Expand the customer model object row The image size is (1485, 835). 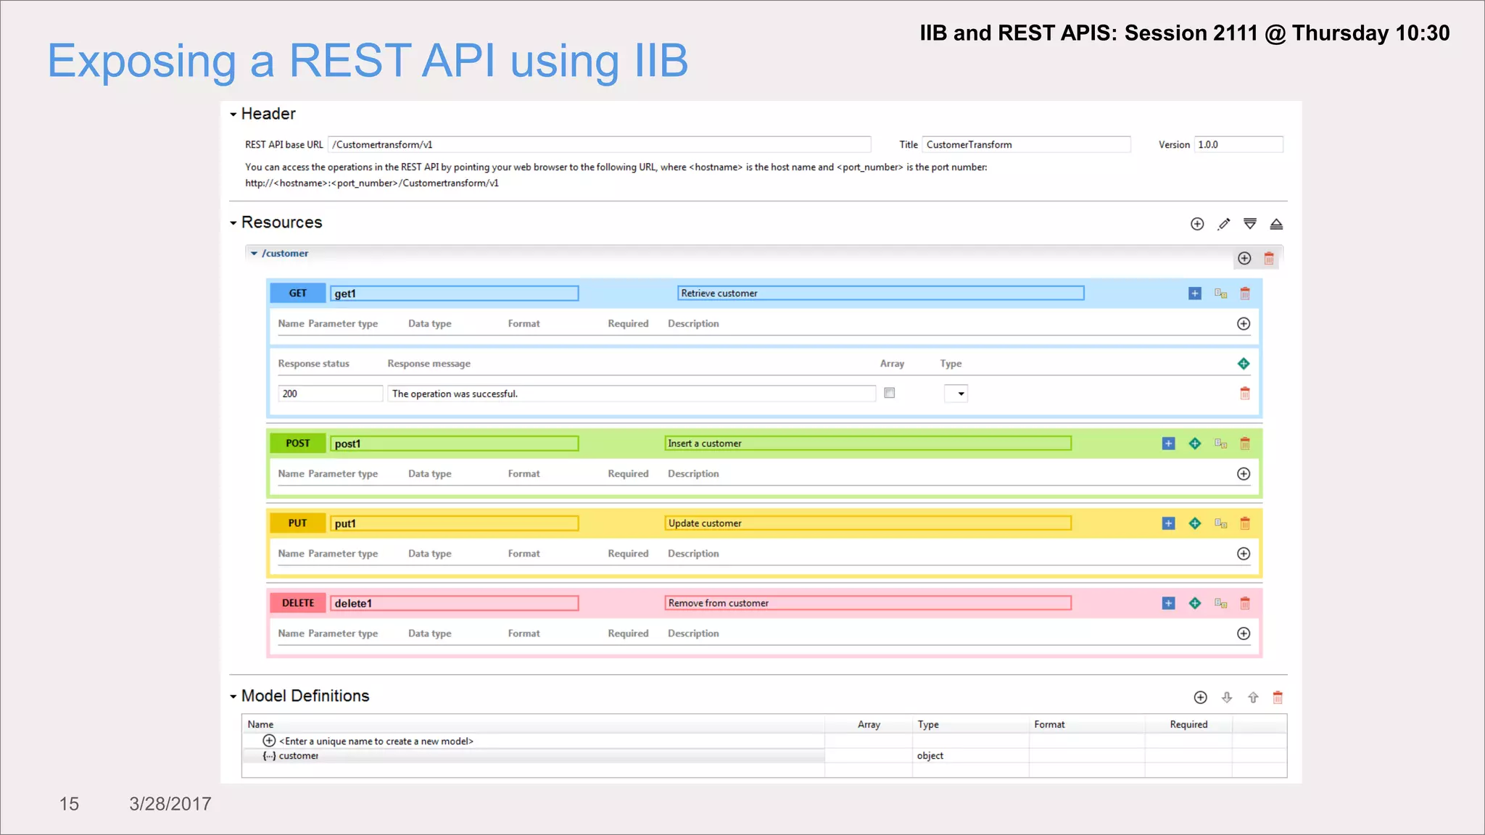coord(269,756)
